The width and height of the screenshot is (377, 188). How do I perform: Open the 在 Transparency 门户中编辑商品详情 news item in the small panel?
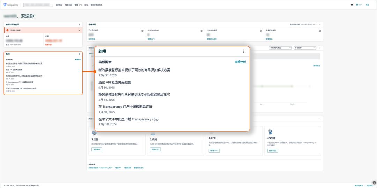click(20, 82)
